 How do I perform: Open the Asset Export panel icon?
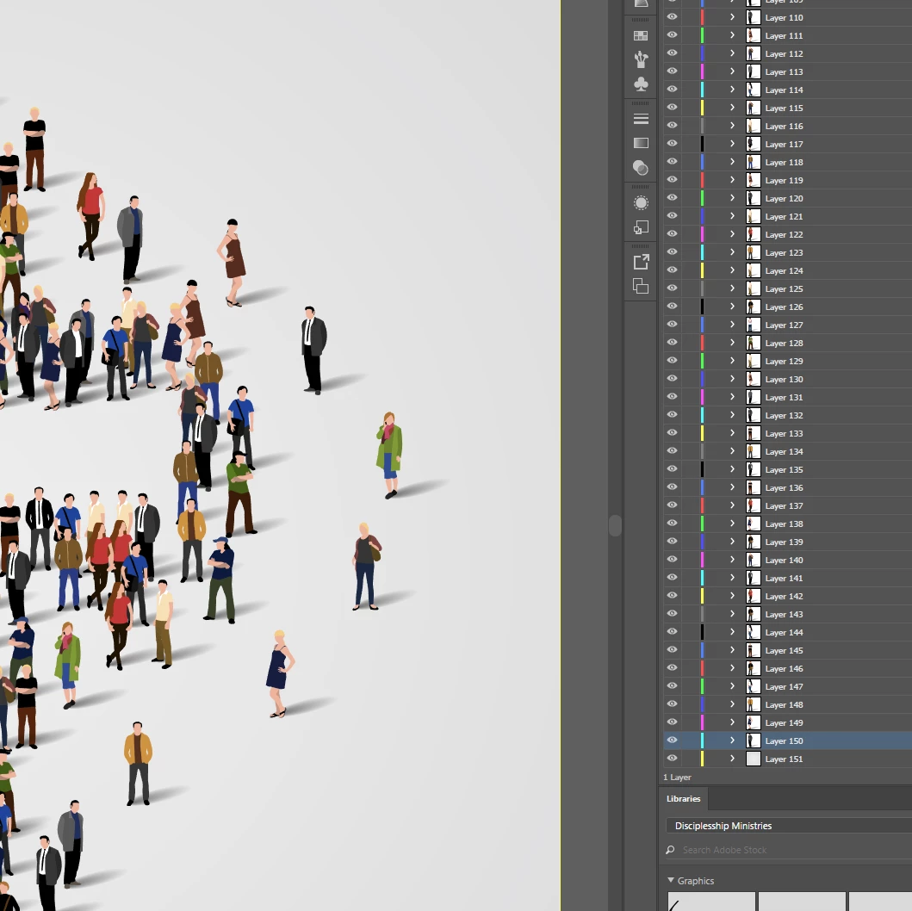641,263
